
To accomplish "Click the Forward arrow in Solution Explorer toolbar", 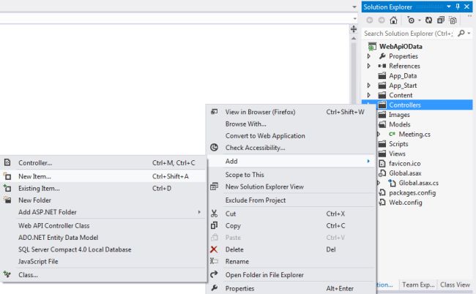I will pyautogui.click(x=382, y=20).
